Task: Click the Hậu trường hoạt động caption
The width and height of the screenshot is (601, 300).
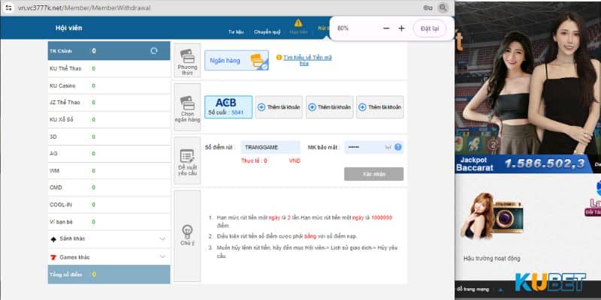Action: [492, 259]
